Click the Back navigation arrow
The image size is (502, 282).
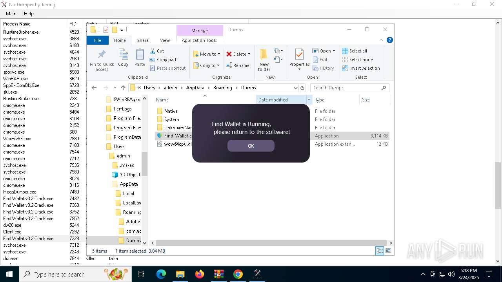94,88
